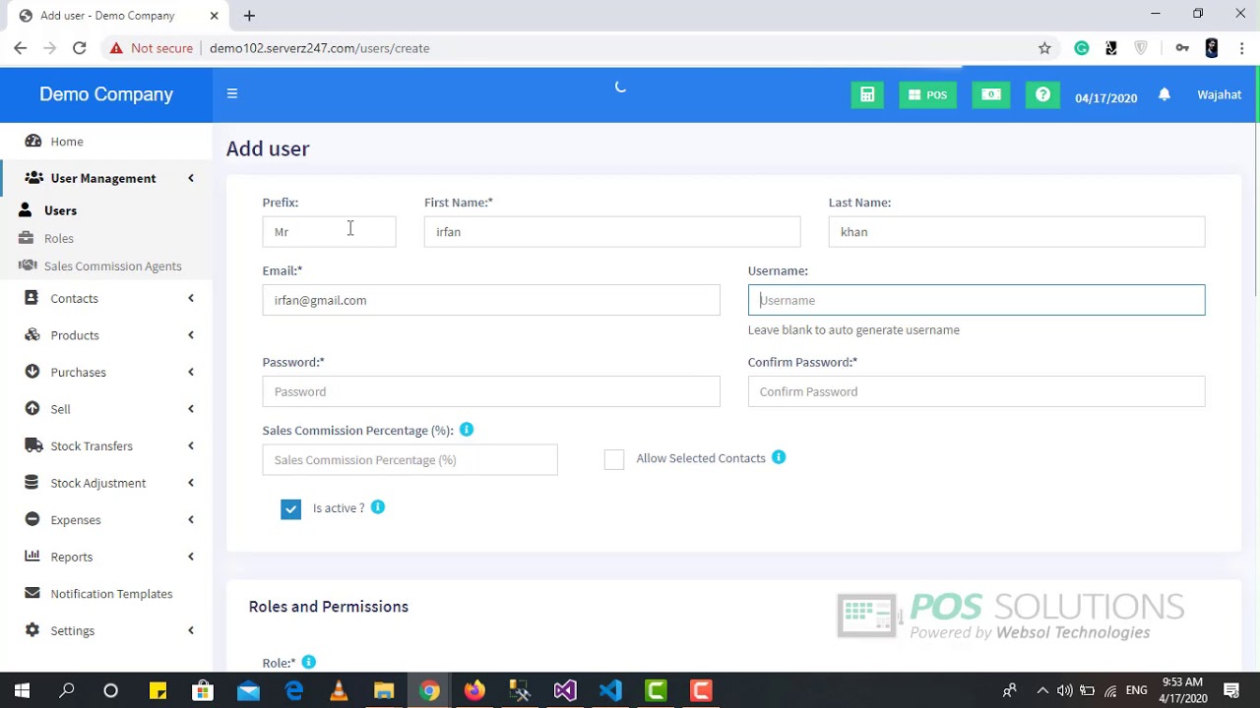The image size is (1260, 708).
Task: Show Role info icon
Action: tap(308, 663)
